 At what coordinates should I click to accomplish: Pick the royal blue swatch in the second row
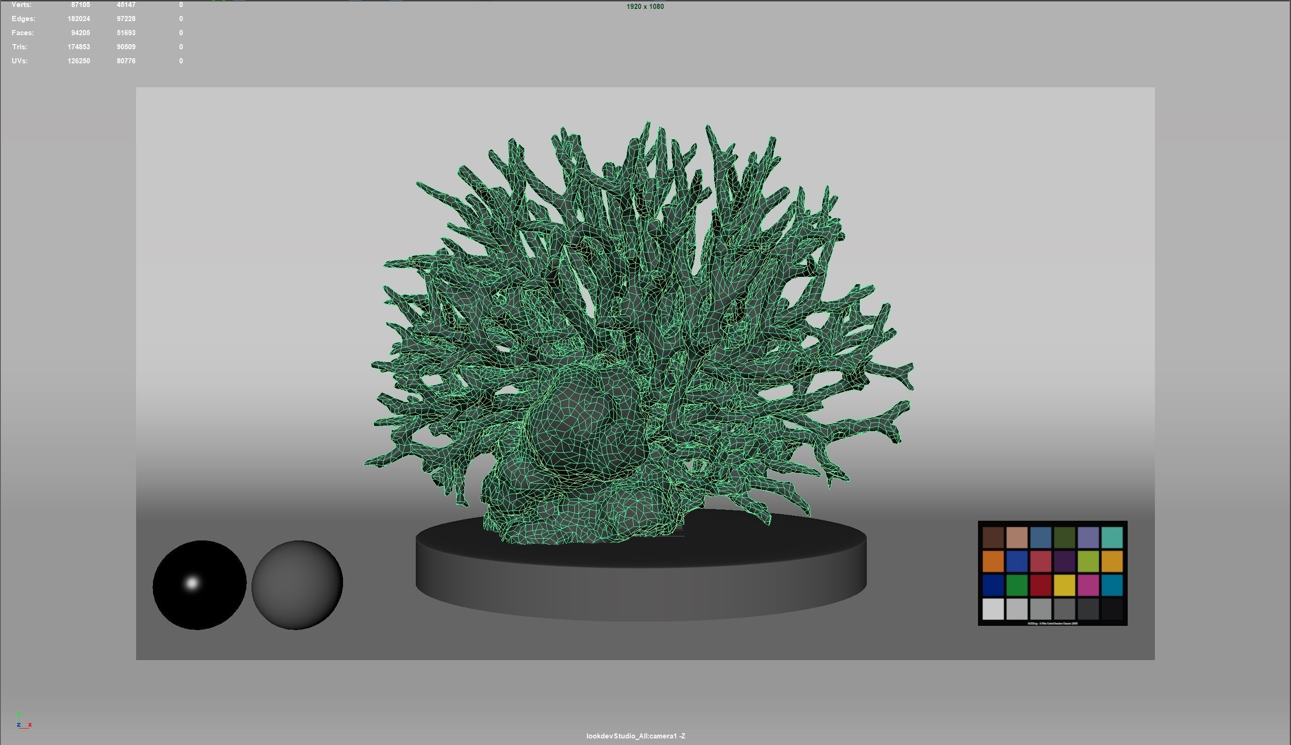click(x=1017, y=561)
